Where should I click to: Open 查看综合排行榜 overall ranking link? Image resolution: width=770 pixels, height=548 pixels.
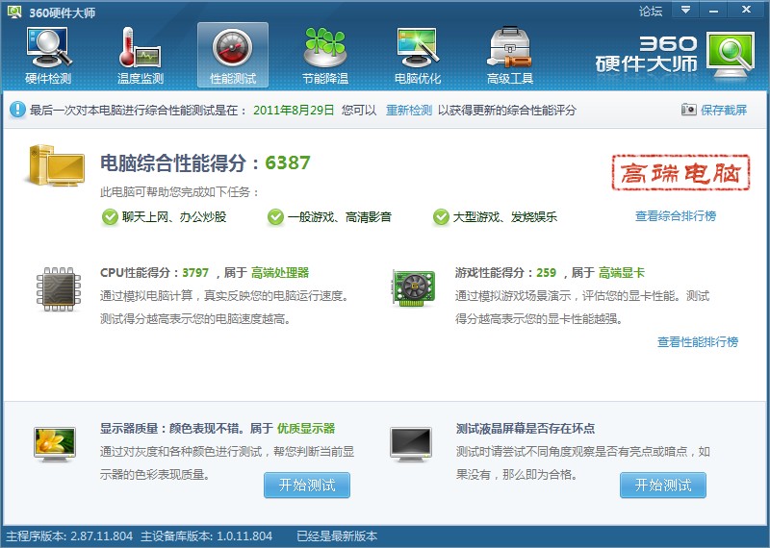click(676, 216)
